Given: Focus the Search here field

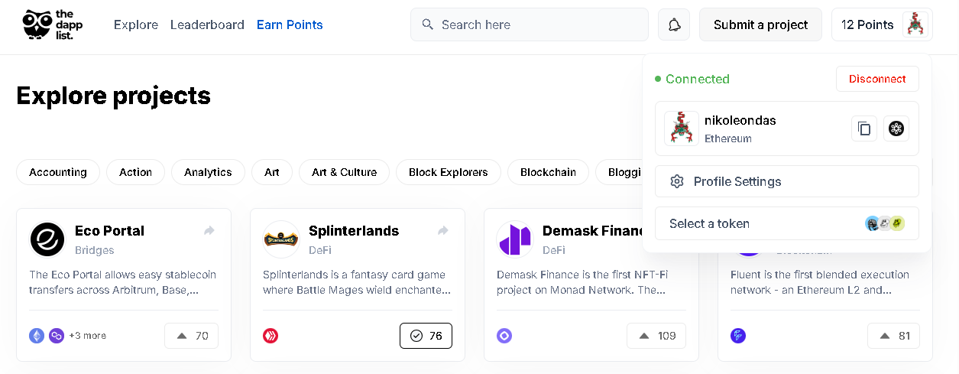Looking at the screenshot, I should tap(530, 24).
